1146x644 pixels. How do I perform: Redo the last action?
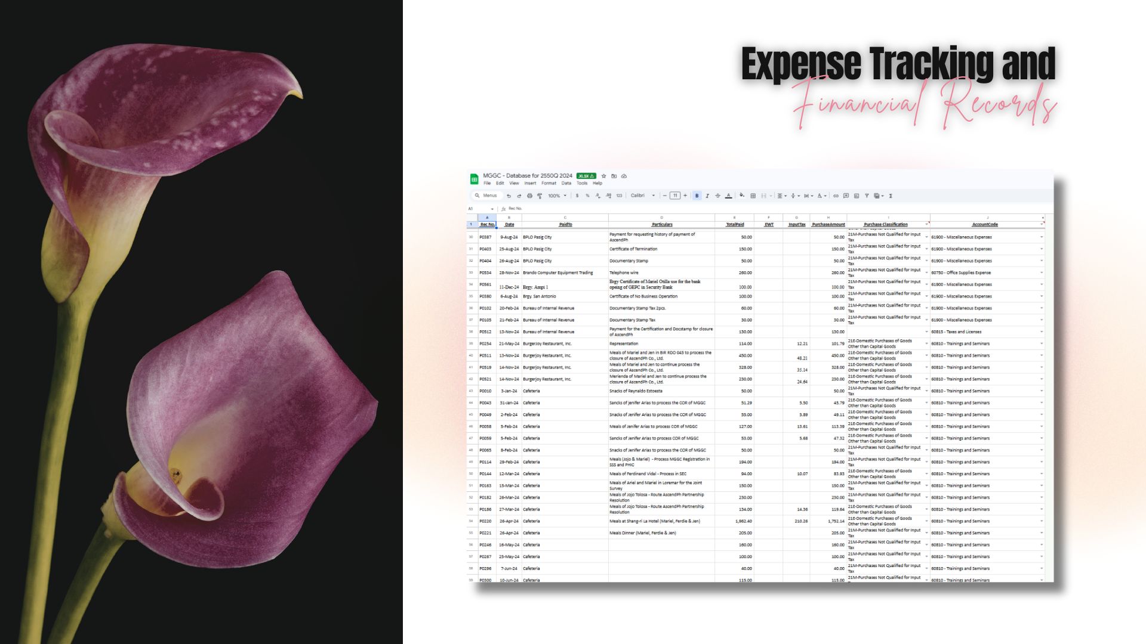click(x=519, y=196)
